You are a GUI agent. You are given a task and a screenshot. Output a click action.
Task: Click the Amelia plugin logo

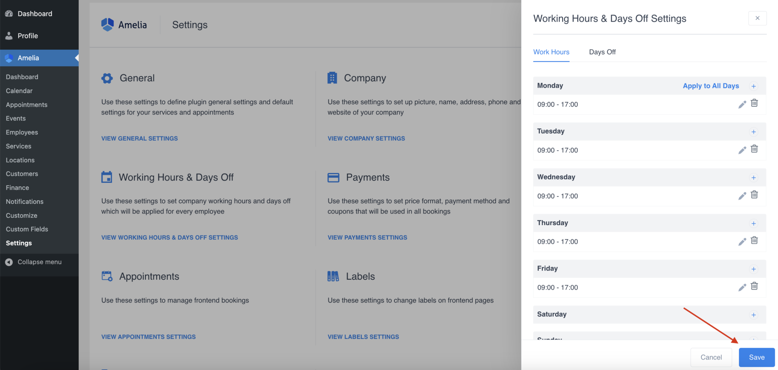click(108, 24)
